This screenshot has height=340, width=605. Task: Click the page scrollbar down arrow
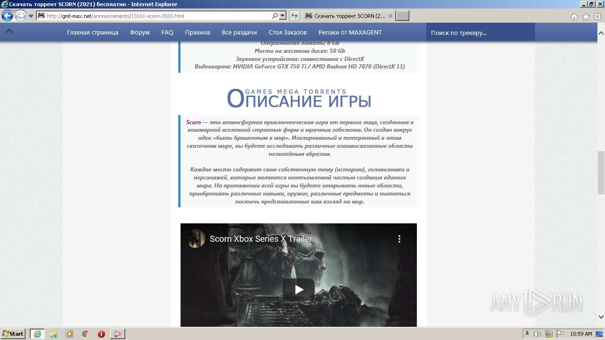[601, 317]
